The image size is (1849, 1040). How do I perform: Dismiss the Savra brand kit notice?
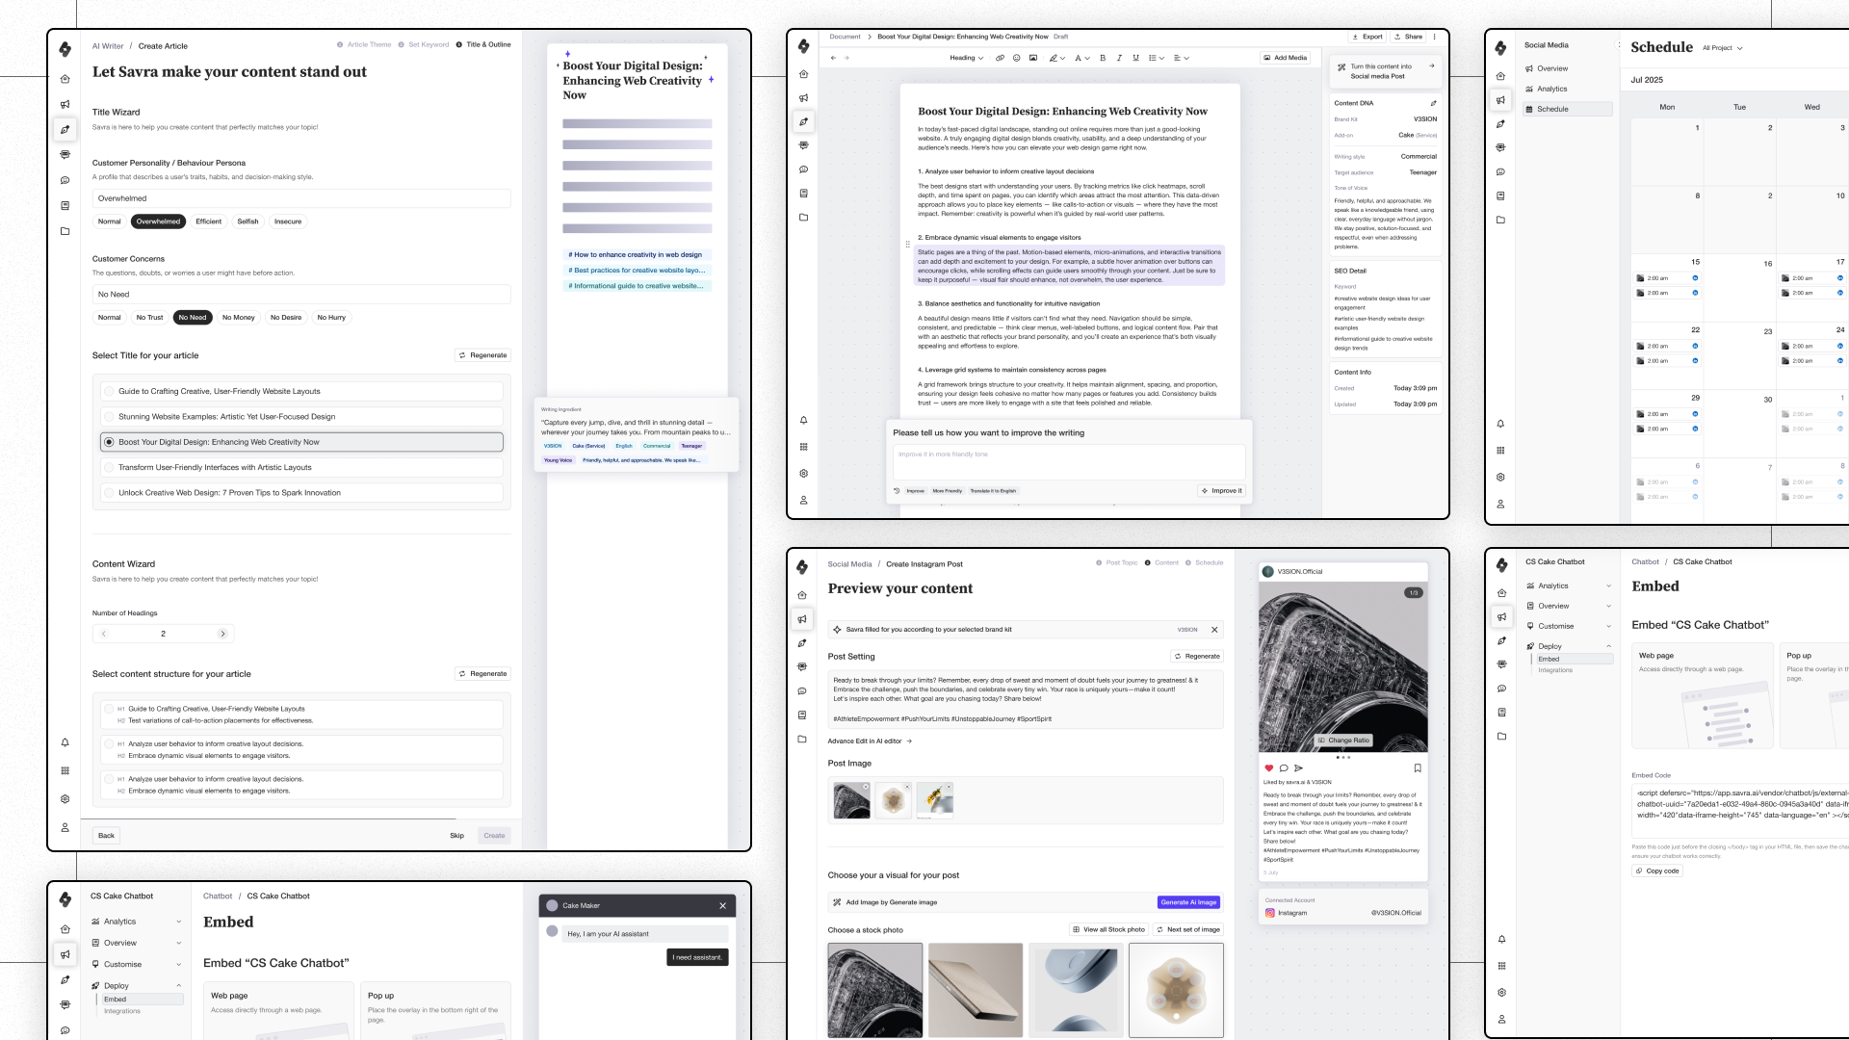point(1214,630)
